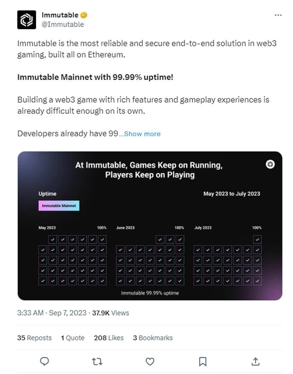Open the @Immutable handle link
The height and width of the screenshot is (374, 293).
click(x=63, y=24)
